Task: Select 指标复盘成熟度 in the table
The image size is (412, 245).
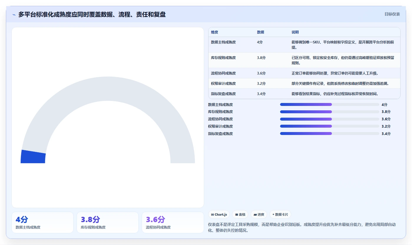Action: click(x=223, y=94)
